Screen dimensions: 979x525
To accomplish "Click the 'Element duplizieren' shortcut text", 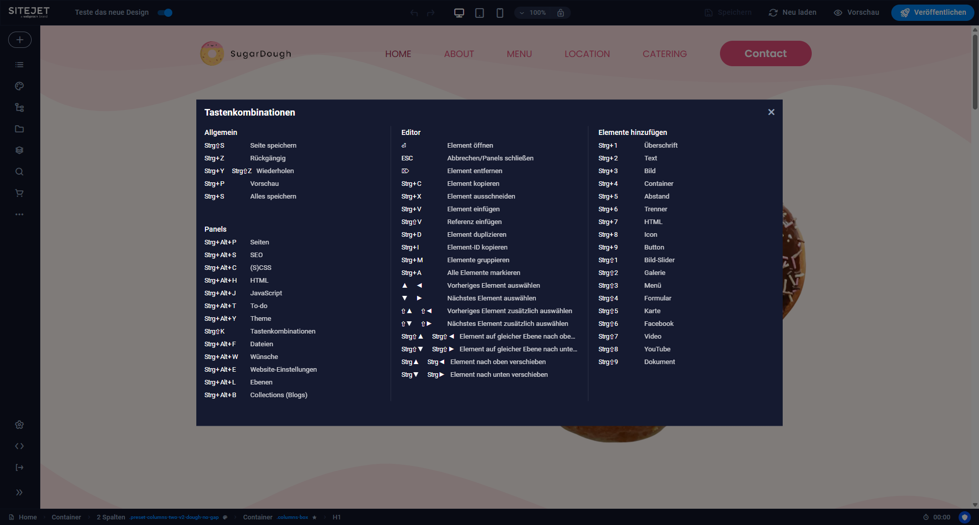I will [x=477, y=235].
